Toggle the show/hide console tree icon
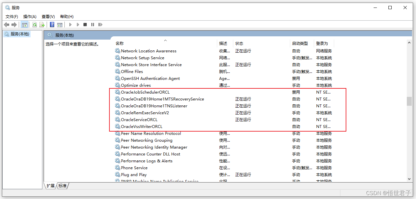 pyautogui.click(x=24, y=25)
